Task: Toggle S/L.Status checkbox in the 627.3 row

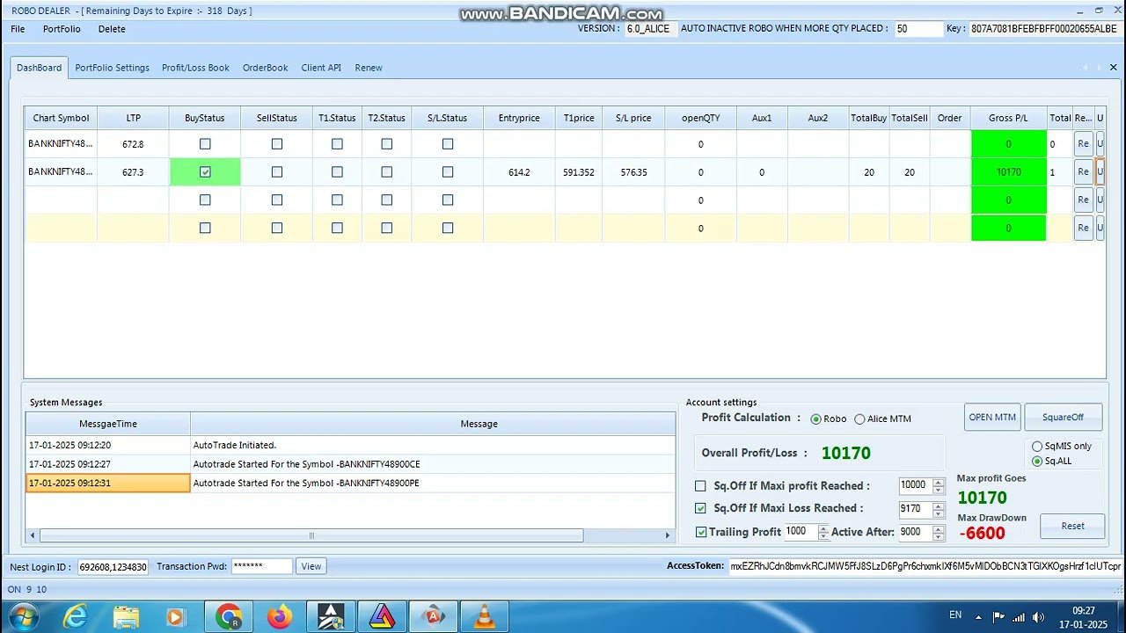Action: 448,172
